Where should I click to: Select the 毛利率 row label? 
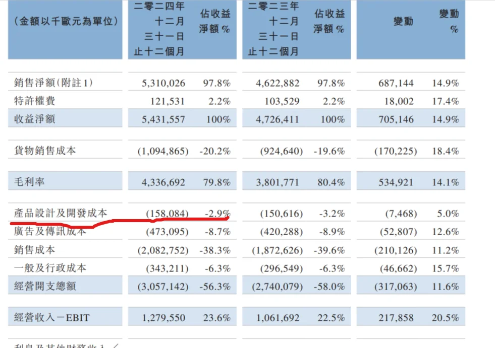click(27, 181)
